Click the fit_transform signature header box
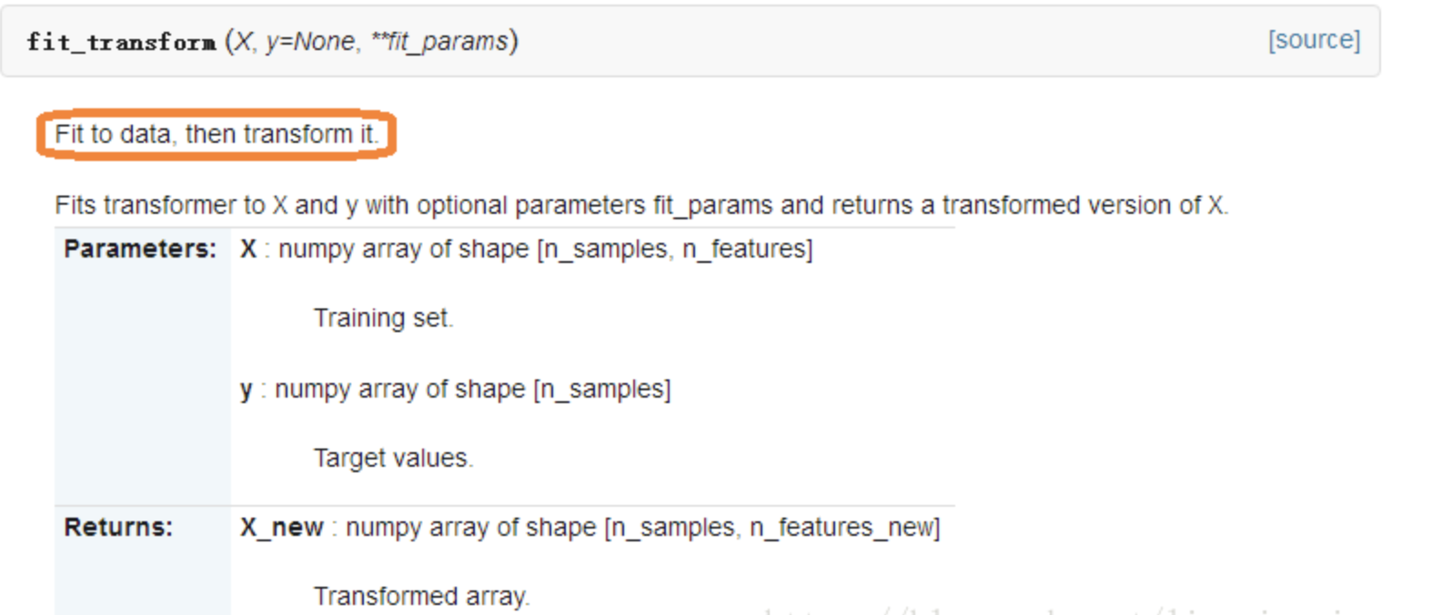The image size is (1452, 615). coord(691,41)
